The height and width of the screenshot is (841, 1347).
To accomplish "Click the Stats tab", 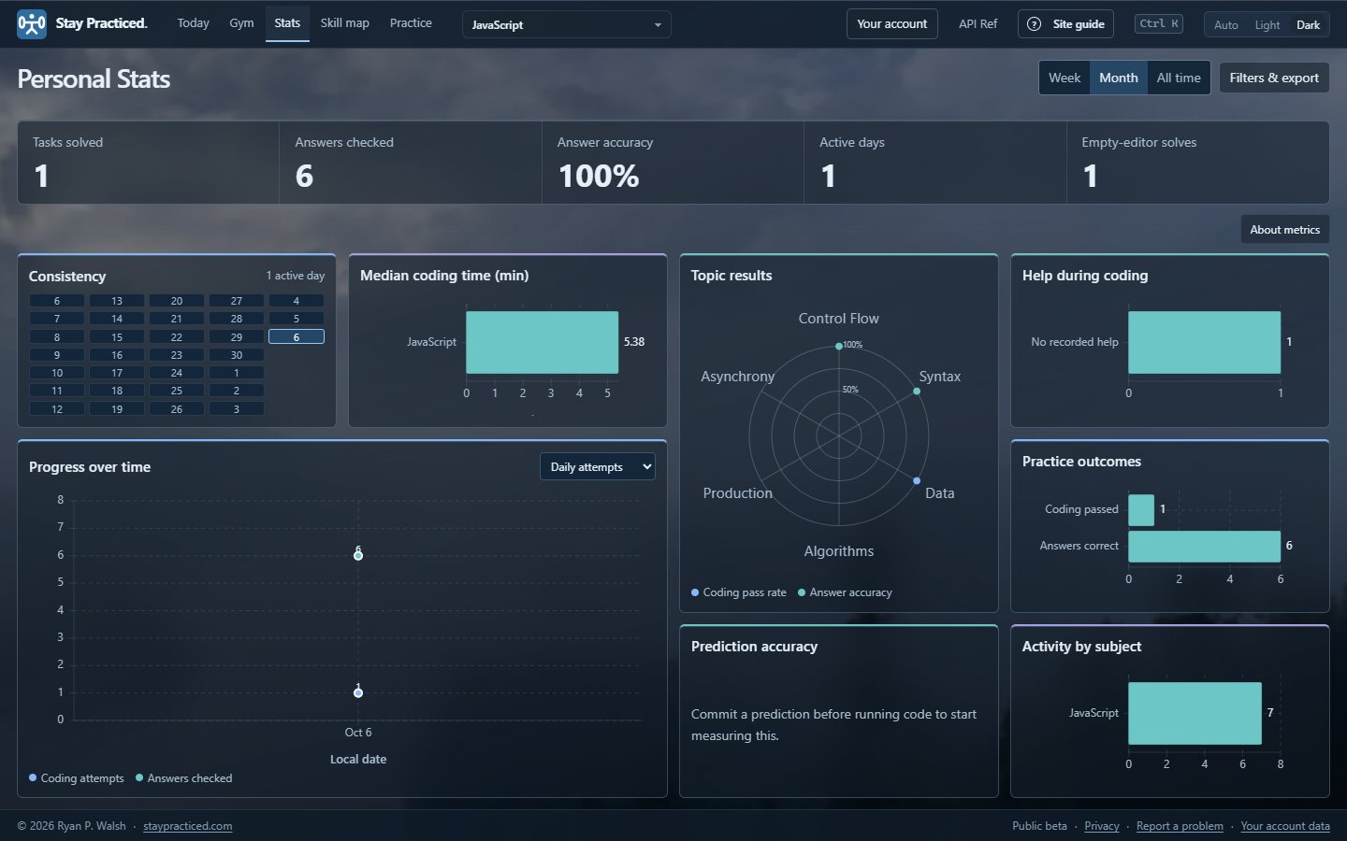I will coord(287,22).
